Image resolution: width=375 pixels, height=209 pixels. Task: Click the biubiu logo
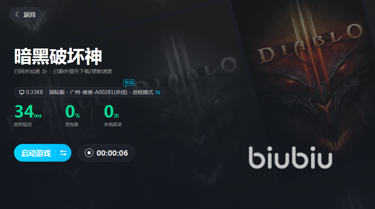[x=290, y=157]
